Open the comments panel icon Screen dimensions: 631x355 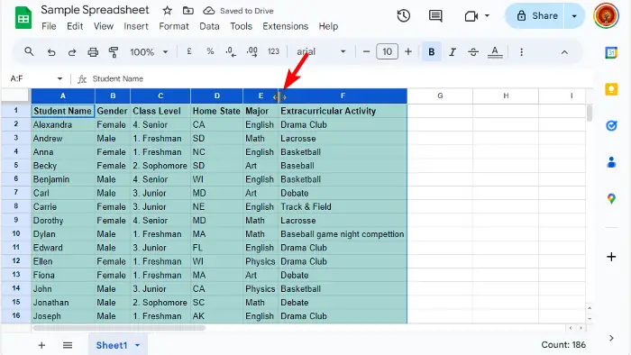[435, 16]
